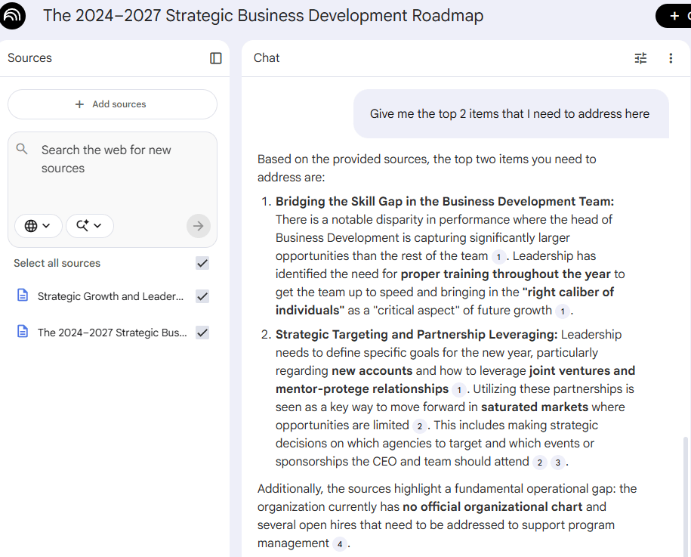Click the NotebookLM logo icon

click(13, 16)
